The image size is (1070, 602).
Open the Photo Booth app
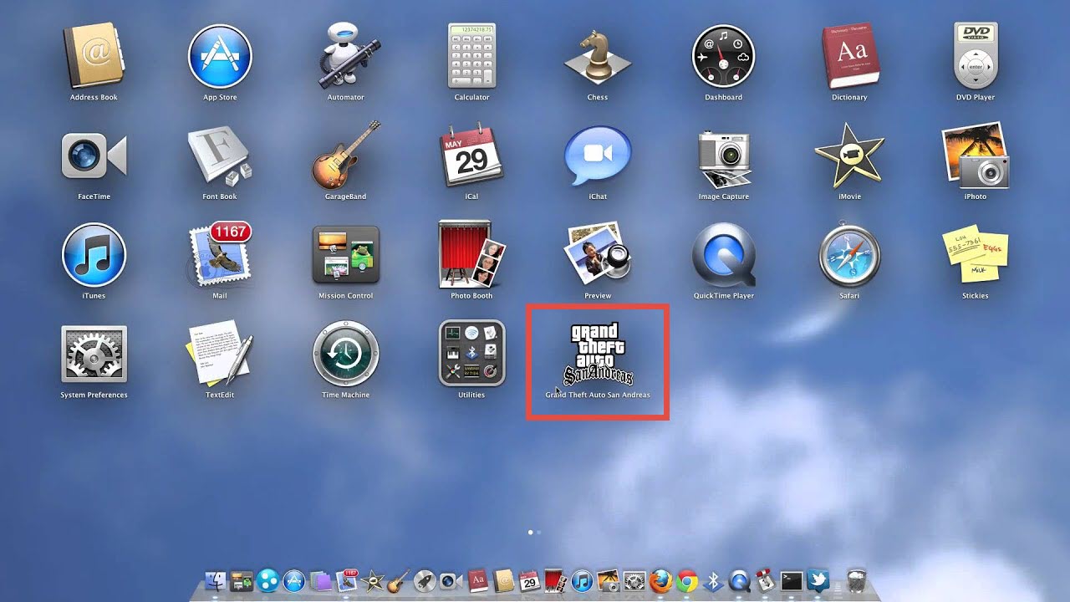[x=471, y=255]
